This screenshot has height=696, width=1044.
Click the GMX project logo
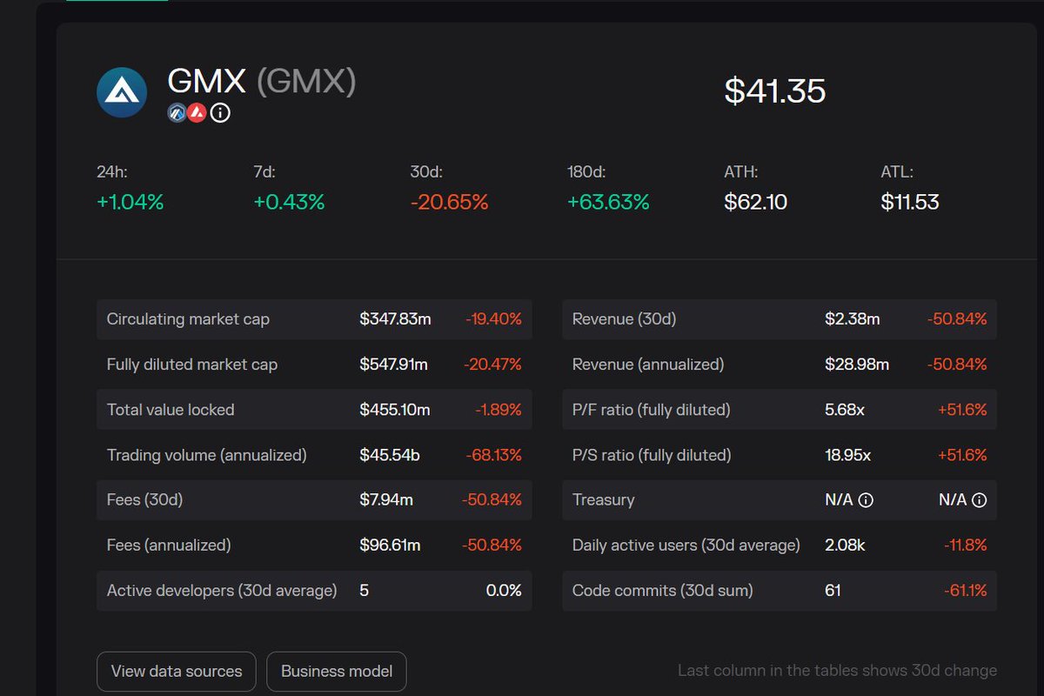click(x=122, y=92)
